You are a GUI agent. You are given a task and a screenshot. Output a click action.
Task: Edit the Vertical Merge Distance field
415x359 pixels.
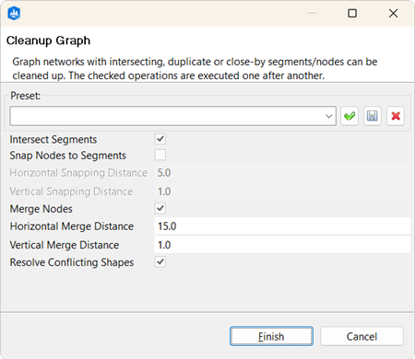(x=282, y=245)
